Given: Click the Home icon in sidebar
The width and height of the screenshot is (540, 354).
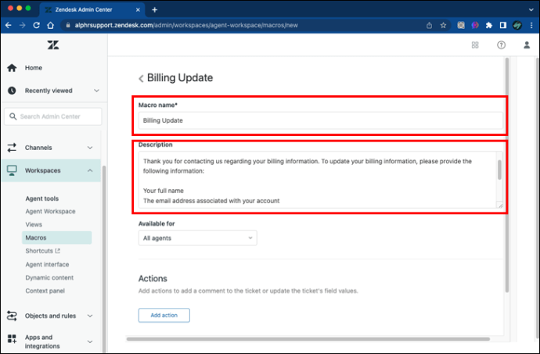Looking at the screenshot, I should [12, 68].
